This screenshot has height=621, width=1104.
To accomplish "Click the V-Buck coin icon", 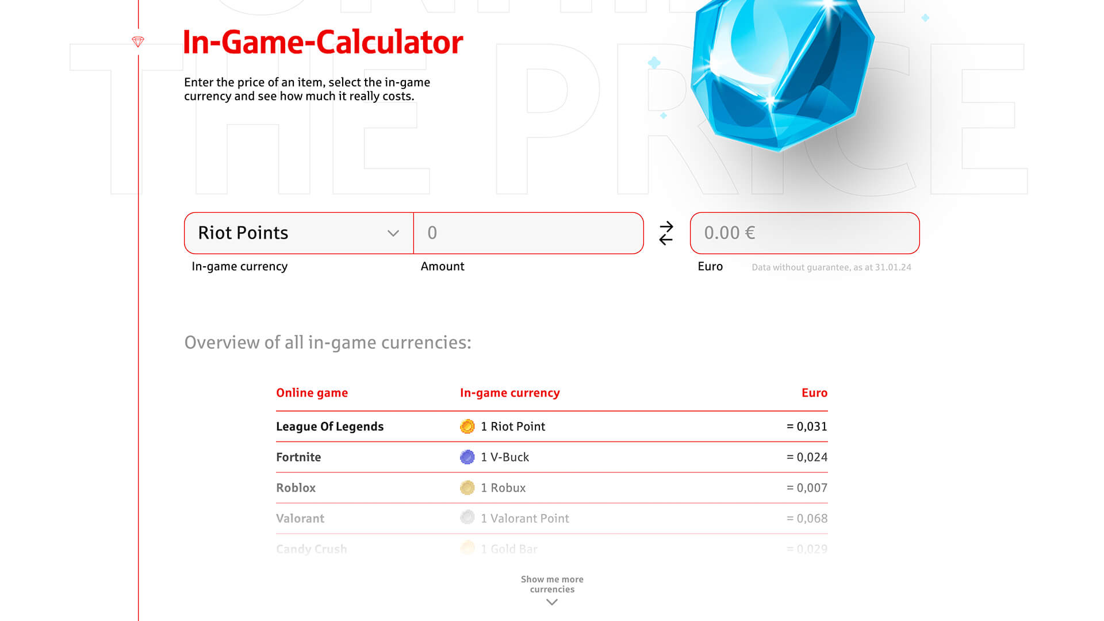I will 467,457.
